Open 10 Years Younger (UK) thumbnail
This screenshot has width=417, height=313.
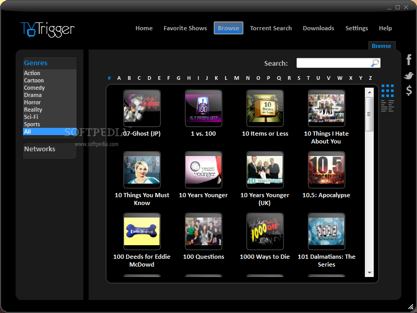pos(265,170)
